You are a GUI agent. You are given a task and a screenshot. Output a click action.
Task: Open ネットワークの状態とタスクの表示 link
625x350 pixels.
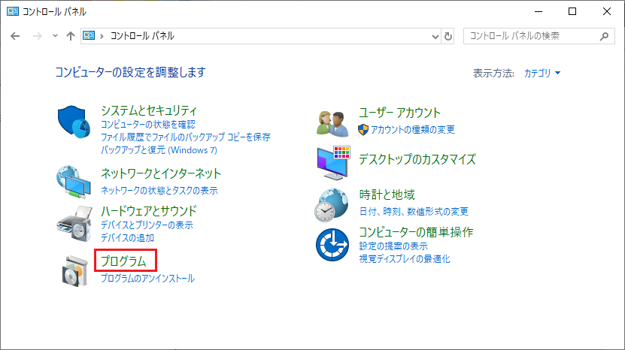coord(159,191)
